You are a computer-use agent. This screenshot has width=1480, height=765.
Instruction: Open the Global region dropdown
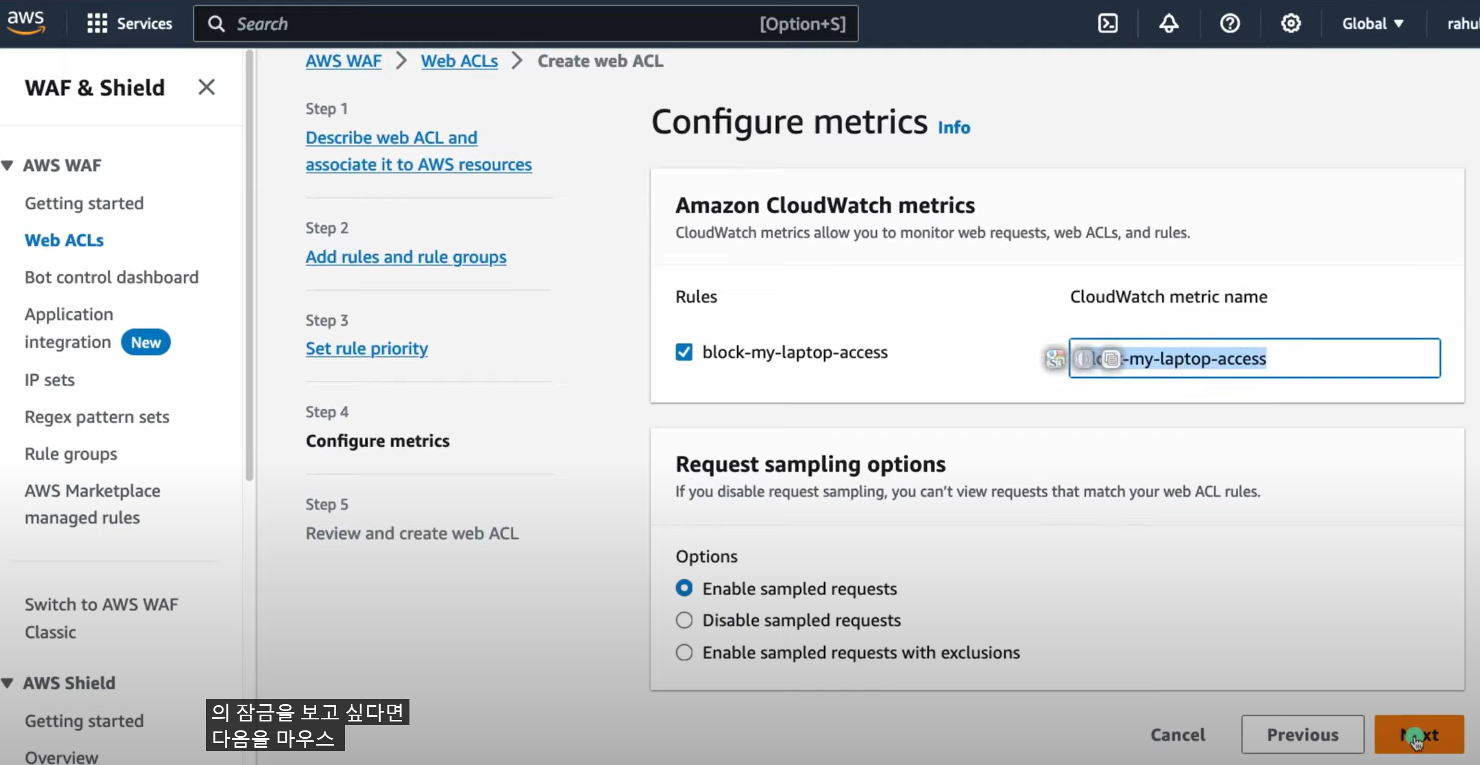pyautogui.click(x=1372, y=24)
